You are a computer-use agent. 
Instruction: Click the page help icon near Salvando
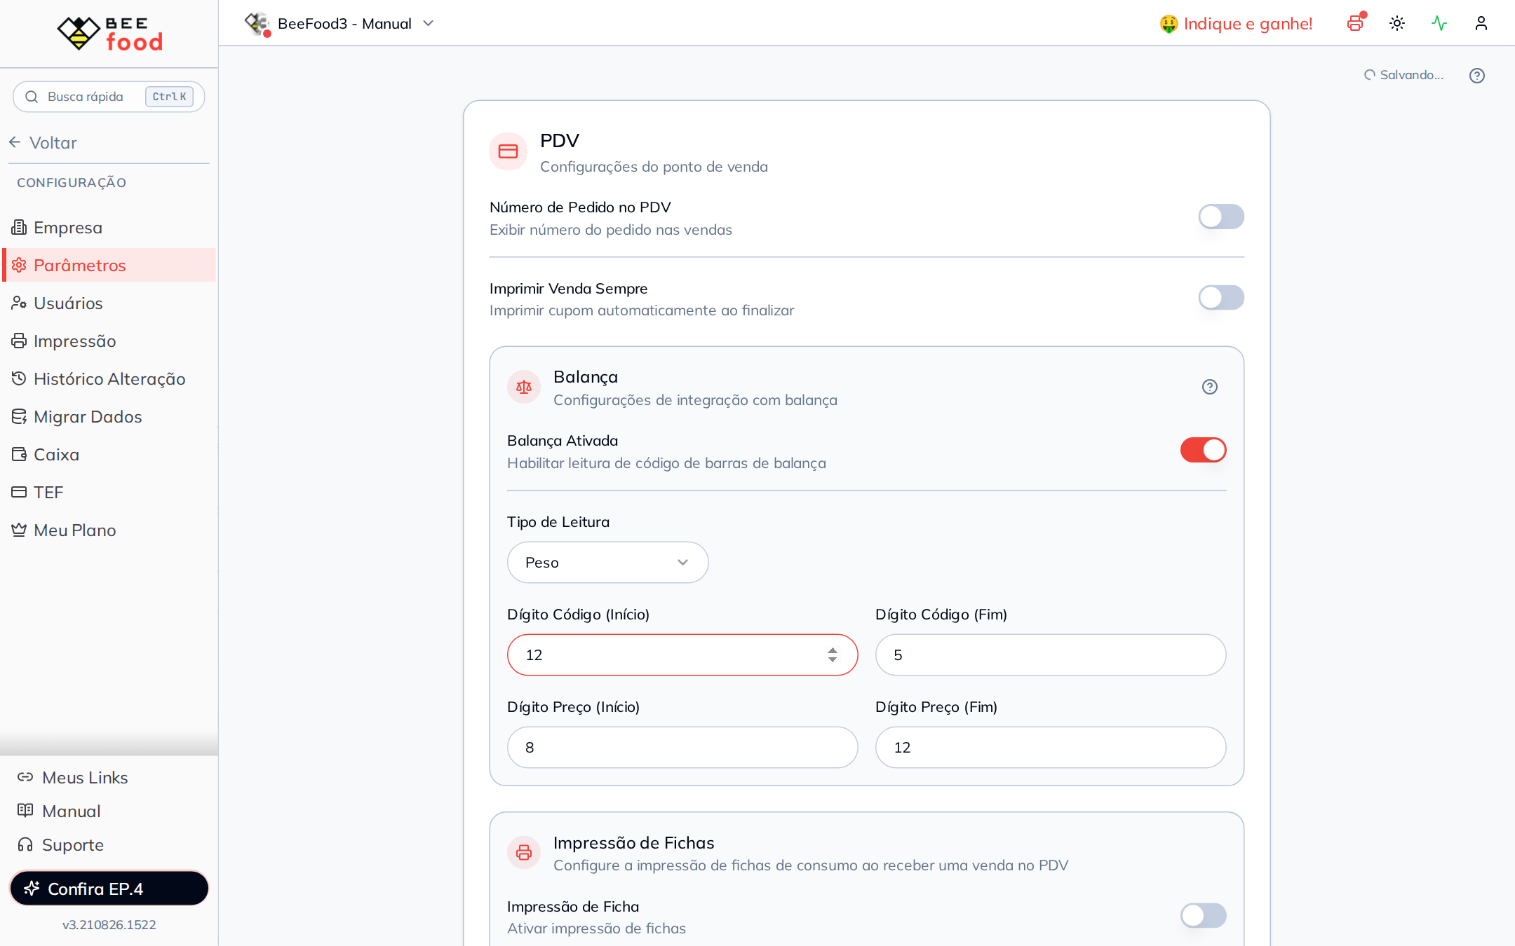1477,75
